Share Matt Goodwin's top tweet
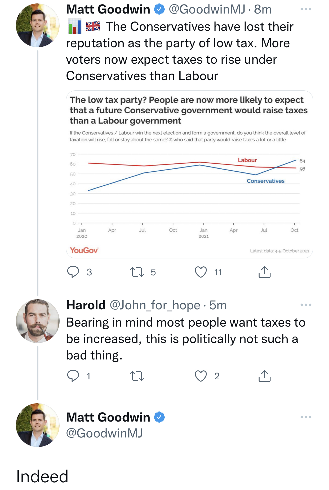The image size is (329, 490). pos(264,272)
